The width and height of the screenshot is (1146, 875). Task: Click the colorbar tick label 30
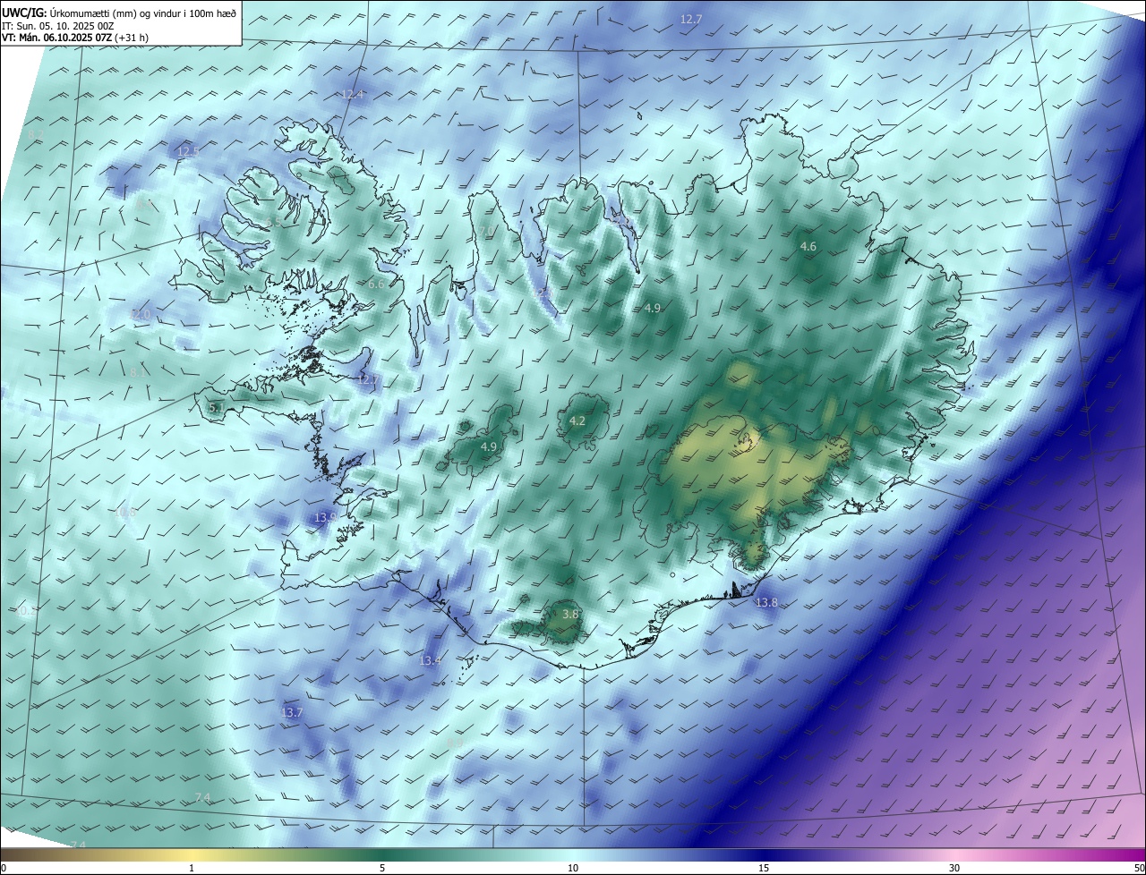(954, 868)
